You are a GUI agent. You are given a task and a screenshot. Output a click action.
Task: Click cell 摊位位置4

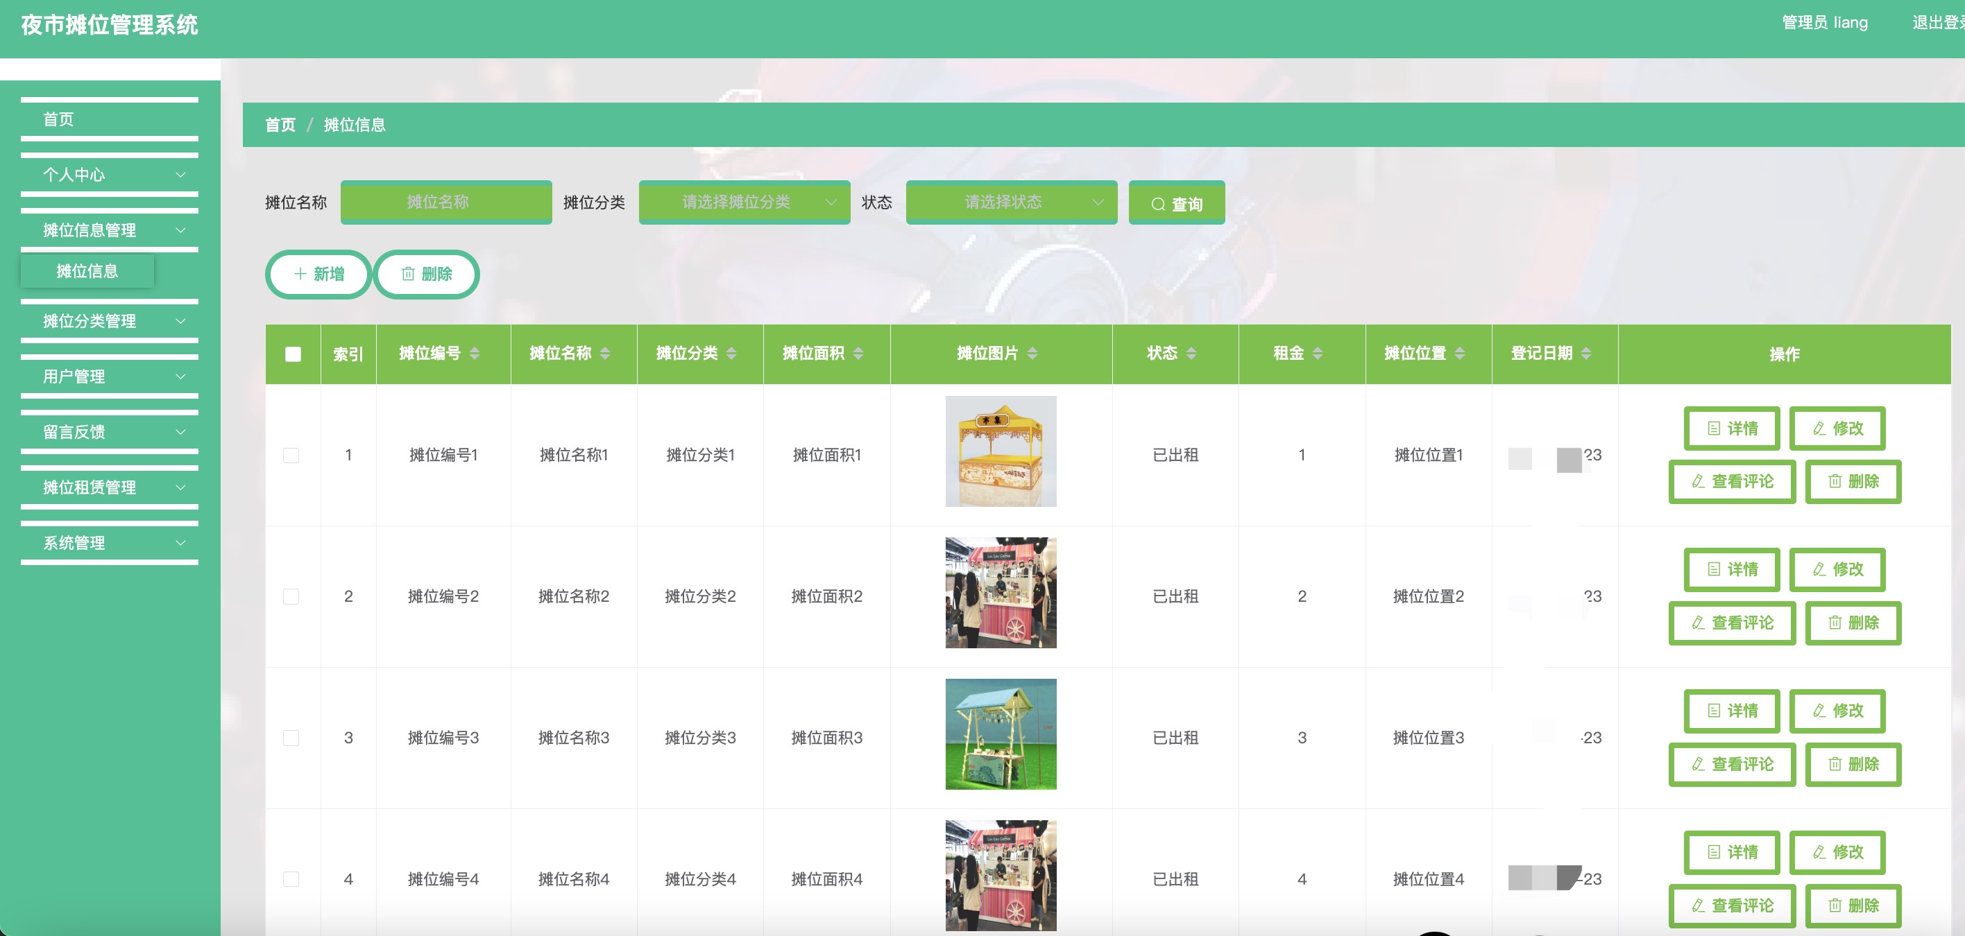[x=1429, y=879]
